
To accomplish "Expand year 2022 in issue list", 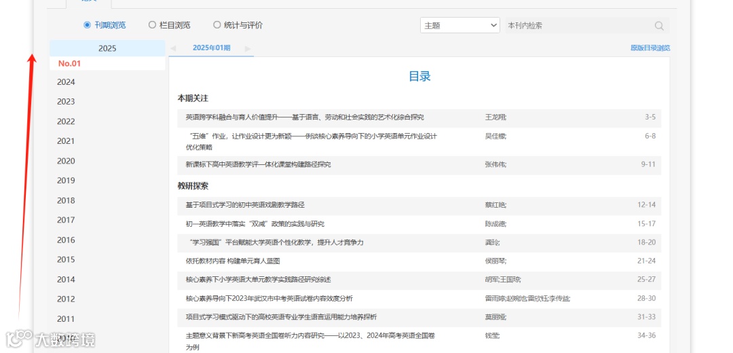I will click(66, 122).
